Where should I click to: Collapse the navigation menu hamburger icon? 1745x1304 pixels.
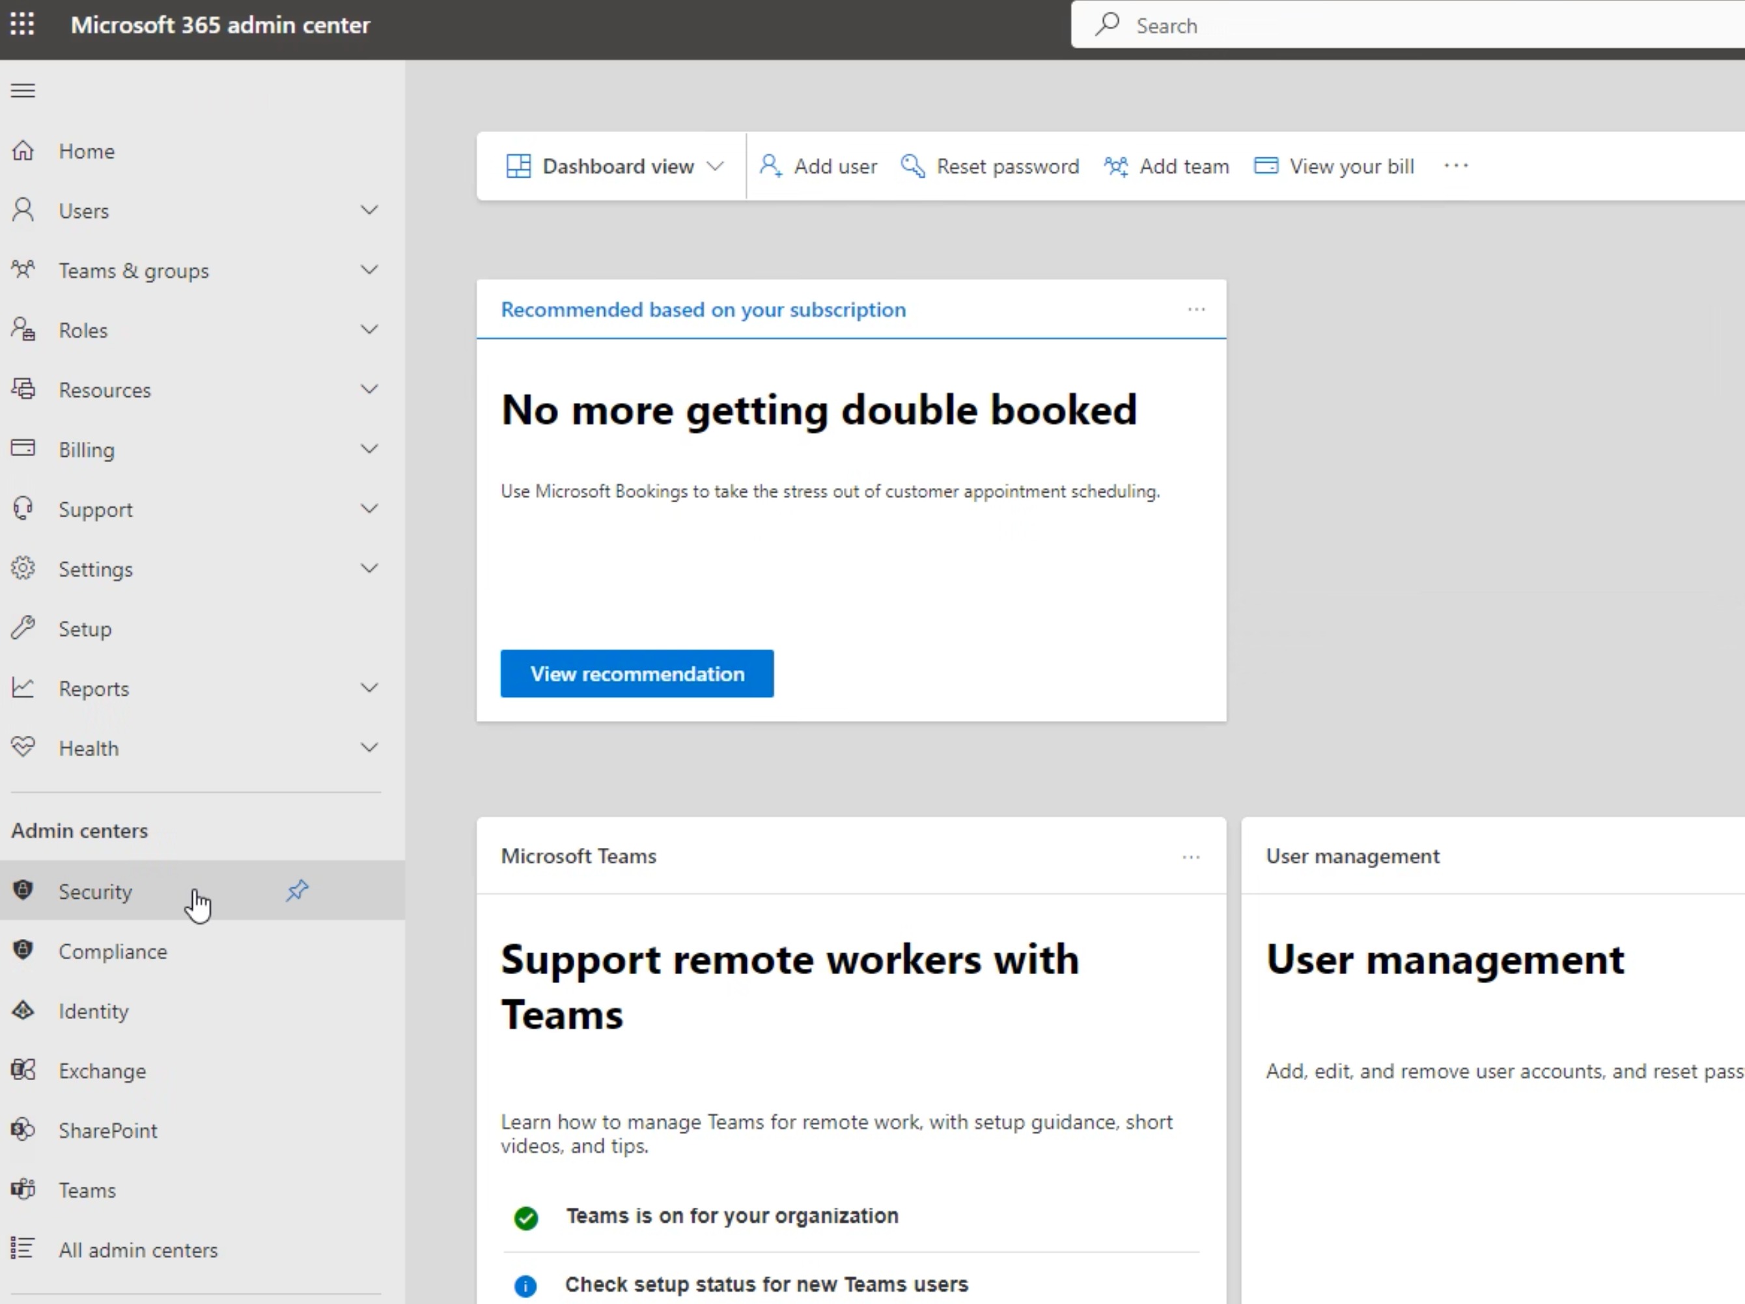tap(23, 90)
